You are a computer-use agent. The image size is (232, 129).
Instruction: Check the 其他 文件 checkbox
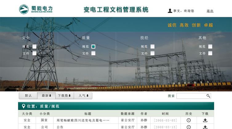point(210,53)
